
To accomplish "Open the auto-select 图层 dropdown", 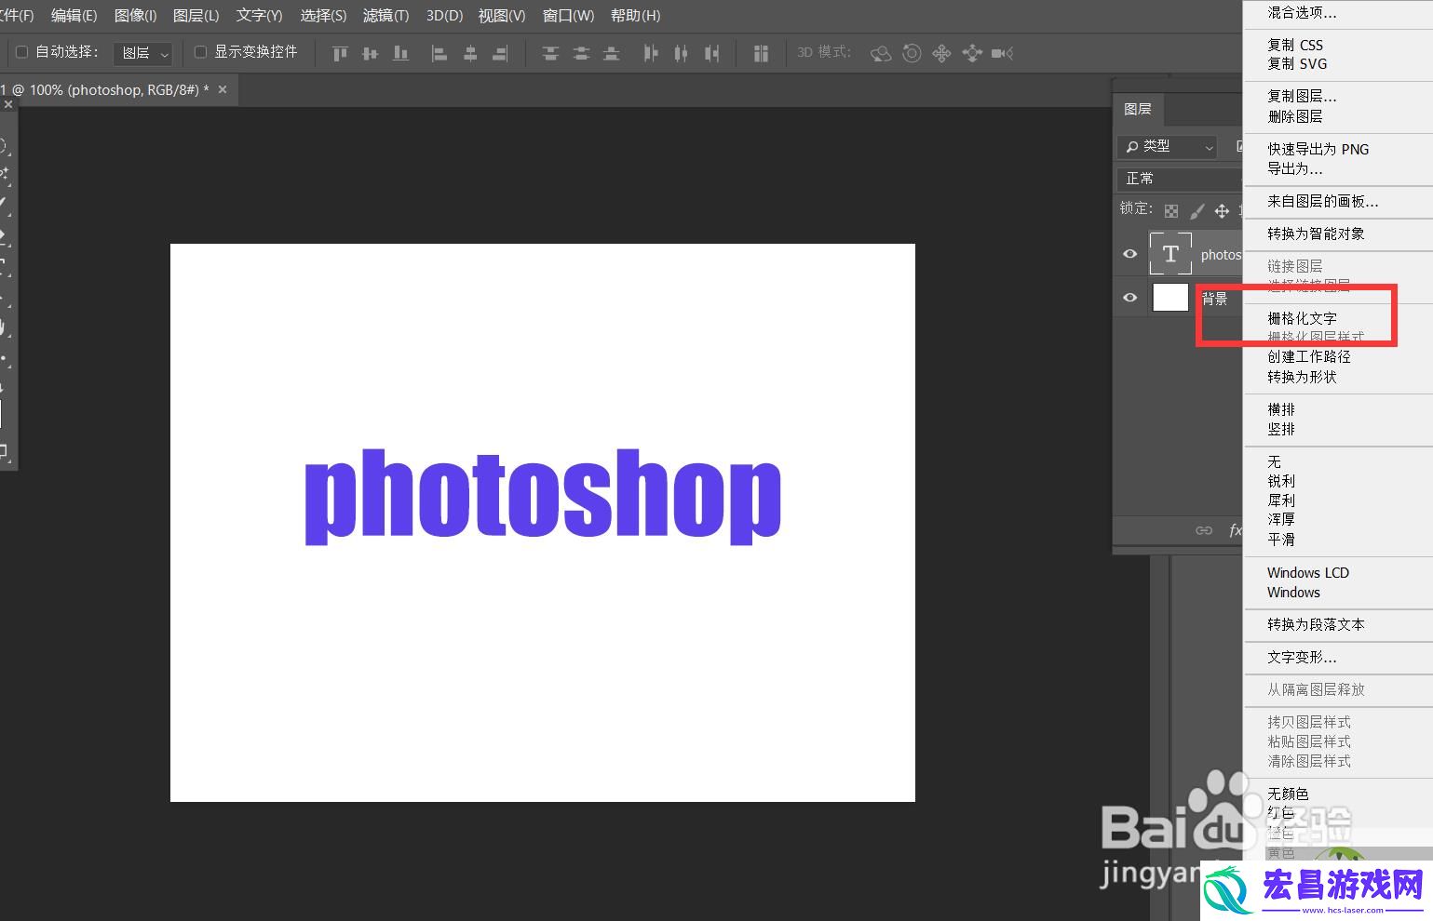I will click(142, 53).
